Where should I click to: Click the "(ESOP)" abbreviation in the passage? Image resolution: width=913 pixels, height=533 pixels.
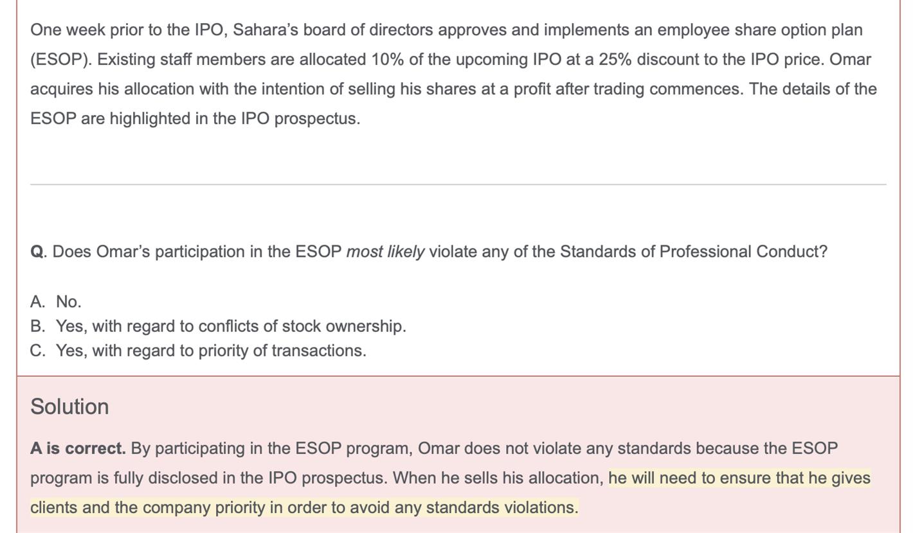tap(60, 60)
